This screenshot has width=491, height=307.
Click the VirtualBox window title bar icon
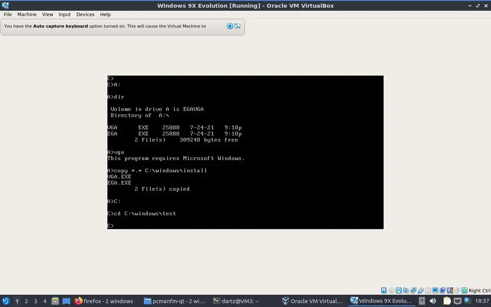pyautogui.click(x=5, y=5)
